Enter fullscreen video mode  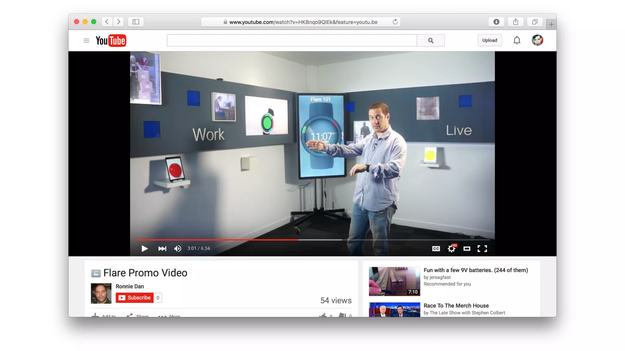tap(482, 249)
